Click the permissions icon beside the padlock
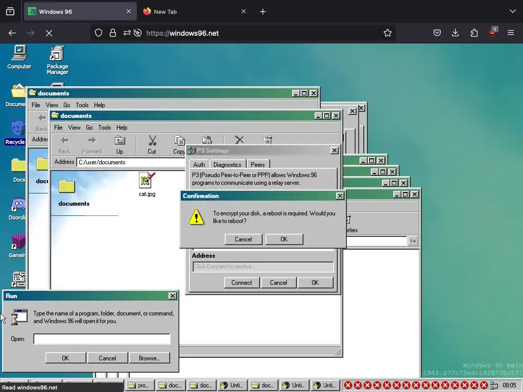Viewport: 523px width, 392px height. [x=127, y=33]
